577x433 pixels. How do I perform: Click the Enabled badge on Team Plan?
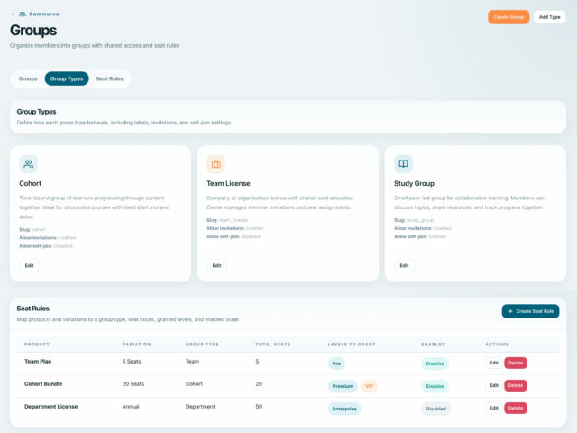[x=435, y=364]
